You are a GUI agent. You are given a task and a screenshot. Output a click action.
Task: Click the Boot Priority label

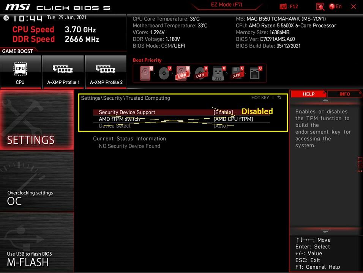147,60
